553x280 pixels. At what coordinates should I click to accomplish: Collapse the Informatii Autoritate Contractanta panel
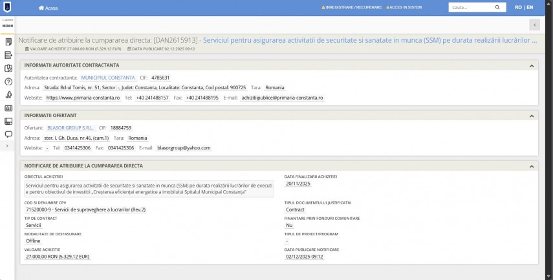click(531, 65)
